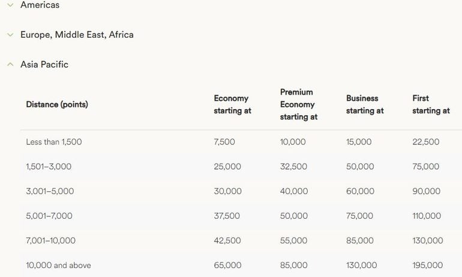The width and height of the screenshot is (462, 277).
Task: Select the Less than 1,500 row label
Action: coord(54,142)
